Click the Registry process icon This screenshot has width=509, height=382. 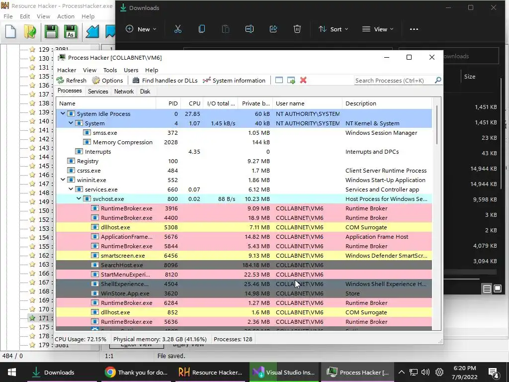[x=71, y=161]
